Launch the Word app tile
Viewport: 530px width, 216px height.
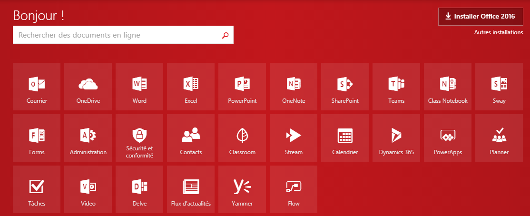139,87
